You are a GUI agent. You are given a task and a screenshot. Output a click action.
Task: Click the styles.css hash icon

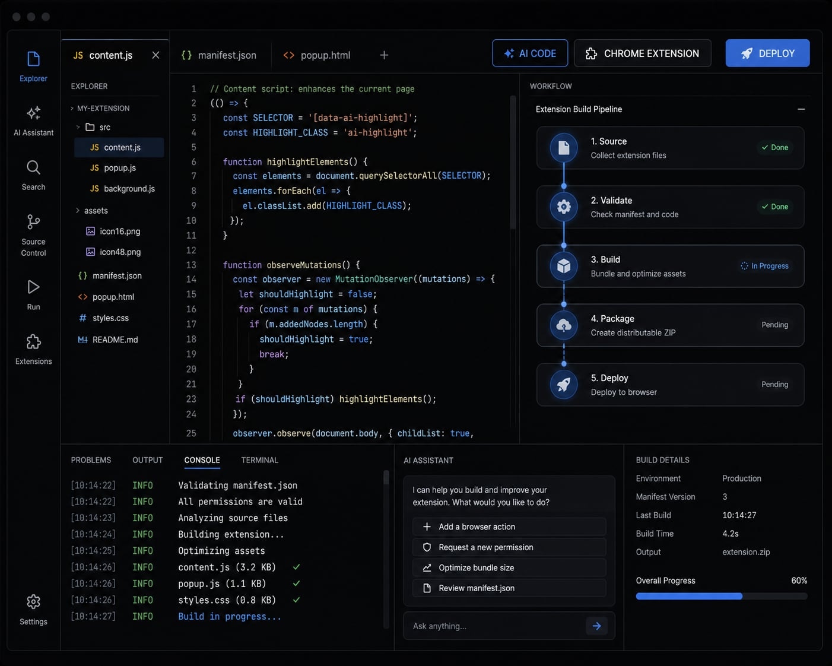[82, 318]
